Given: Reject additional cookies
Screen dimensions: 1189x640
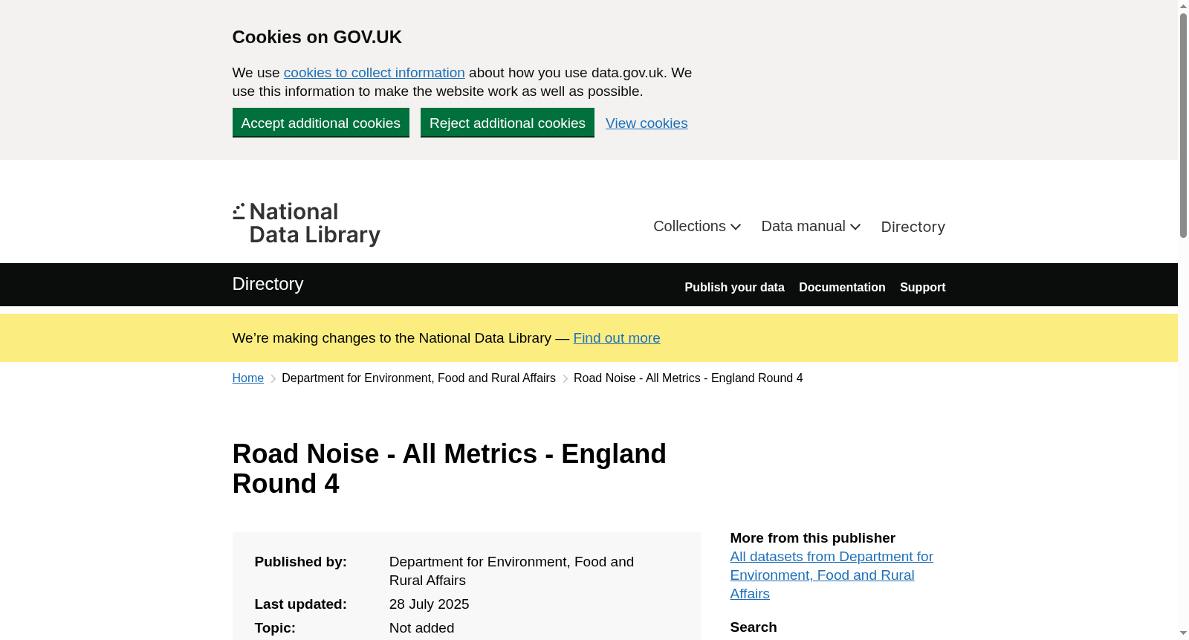Looking at the screenshot, I should pyautogui.click(x=507, y=123).
